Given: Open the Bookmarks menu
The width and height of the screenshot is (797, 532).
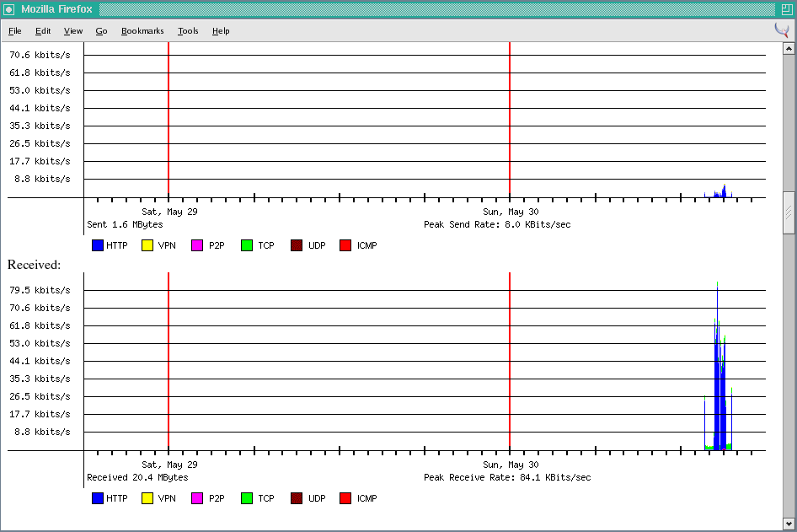Looking at the screenshot, I should click(x=142, y=31).
